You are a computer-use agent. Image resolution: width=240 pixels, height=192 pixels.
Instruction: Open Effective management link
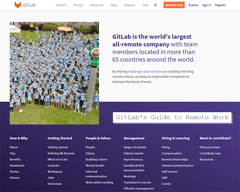(139, 188)
